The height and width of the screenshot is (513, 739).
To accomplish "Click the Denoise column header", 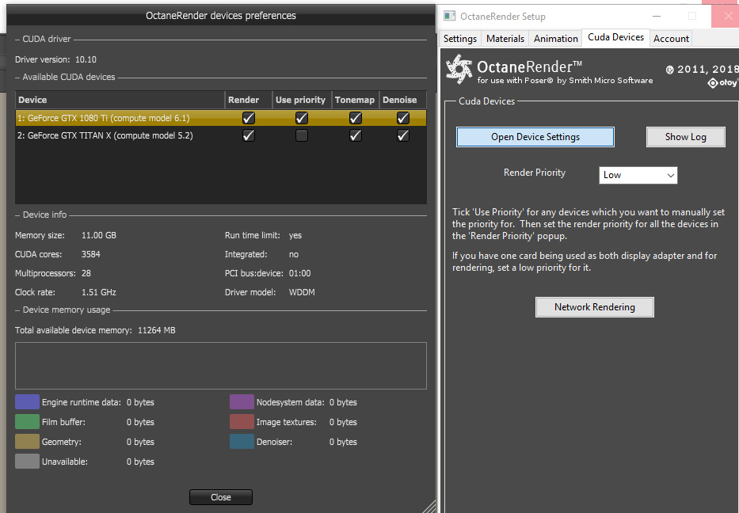I will coord(403,100).
